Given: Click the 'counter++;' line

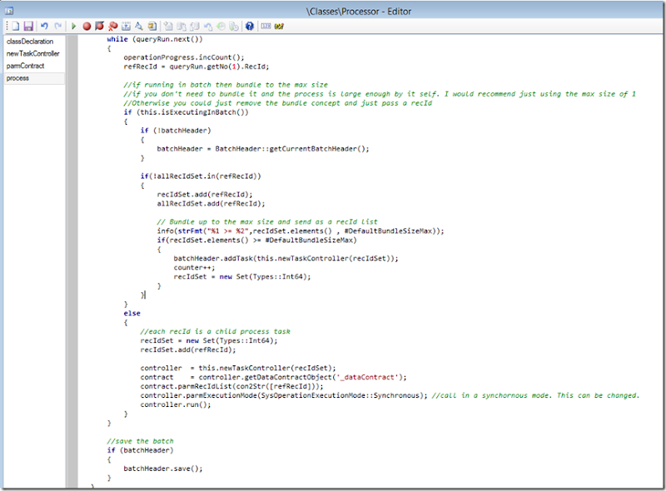Looking at the screenshot, I should click(x=194, y=268).
